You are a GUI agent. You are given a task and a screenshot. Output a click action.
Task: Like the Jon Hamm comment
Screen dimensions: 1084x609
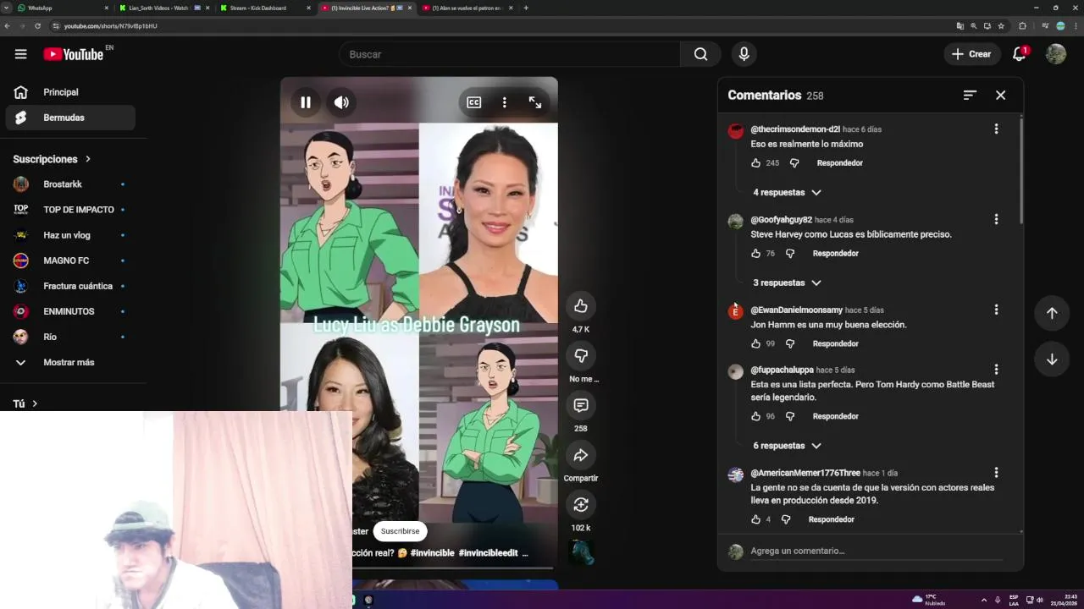tap(756, 344)
